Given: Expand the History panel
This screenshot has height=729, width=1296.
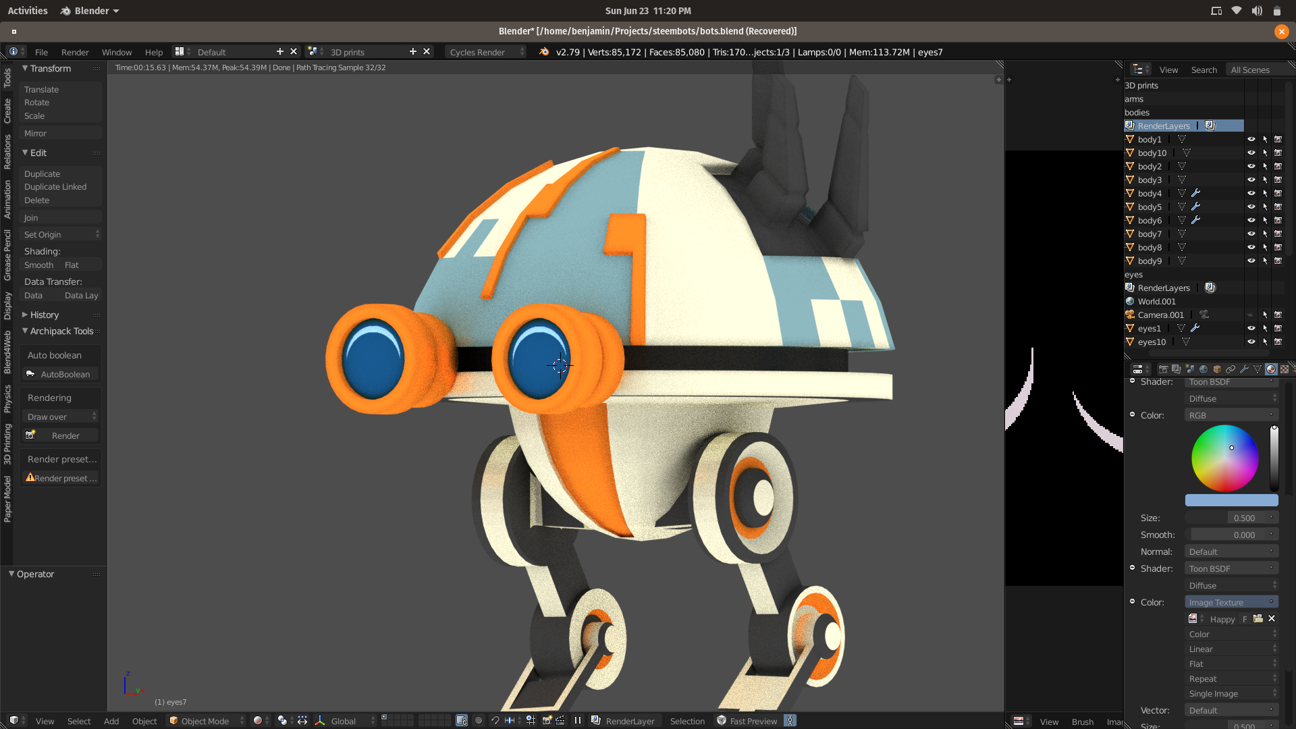Looking at the screenshot, I should click(25, 315).
